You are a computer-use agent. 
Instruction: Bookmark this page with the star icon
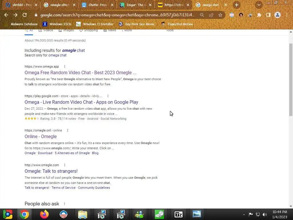[x=220, y=15]
